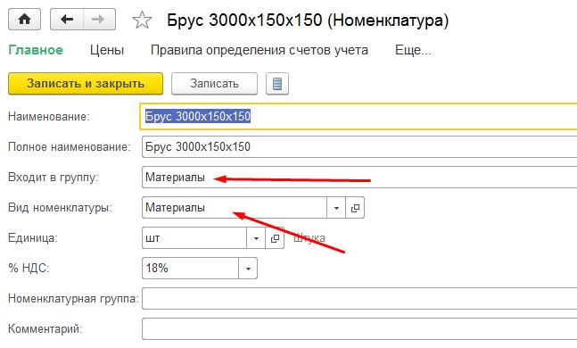The image size is (577, 348).
Task: Open the Еще... menu
Action: tap(413, 50)
